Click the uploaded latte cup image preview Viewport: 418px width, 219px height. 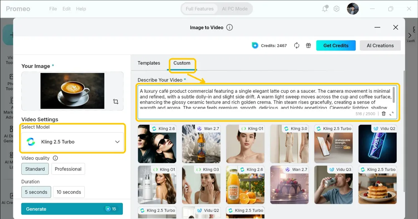click(72, 91)
